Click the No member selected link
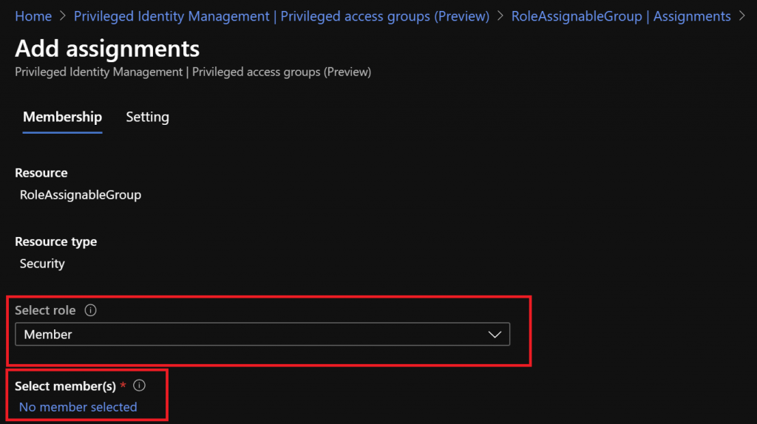Viewport: 757px width, 424px height. coord(78,407)
